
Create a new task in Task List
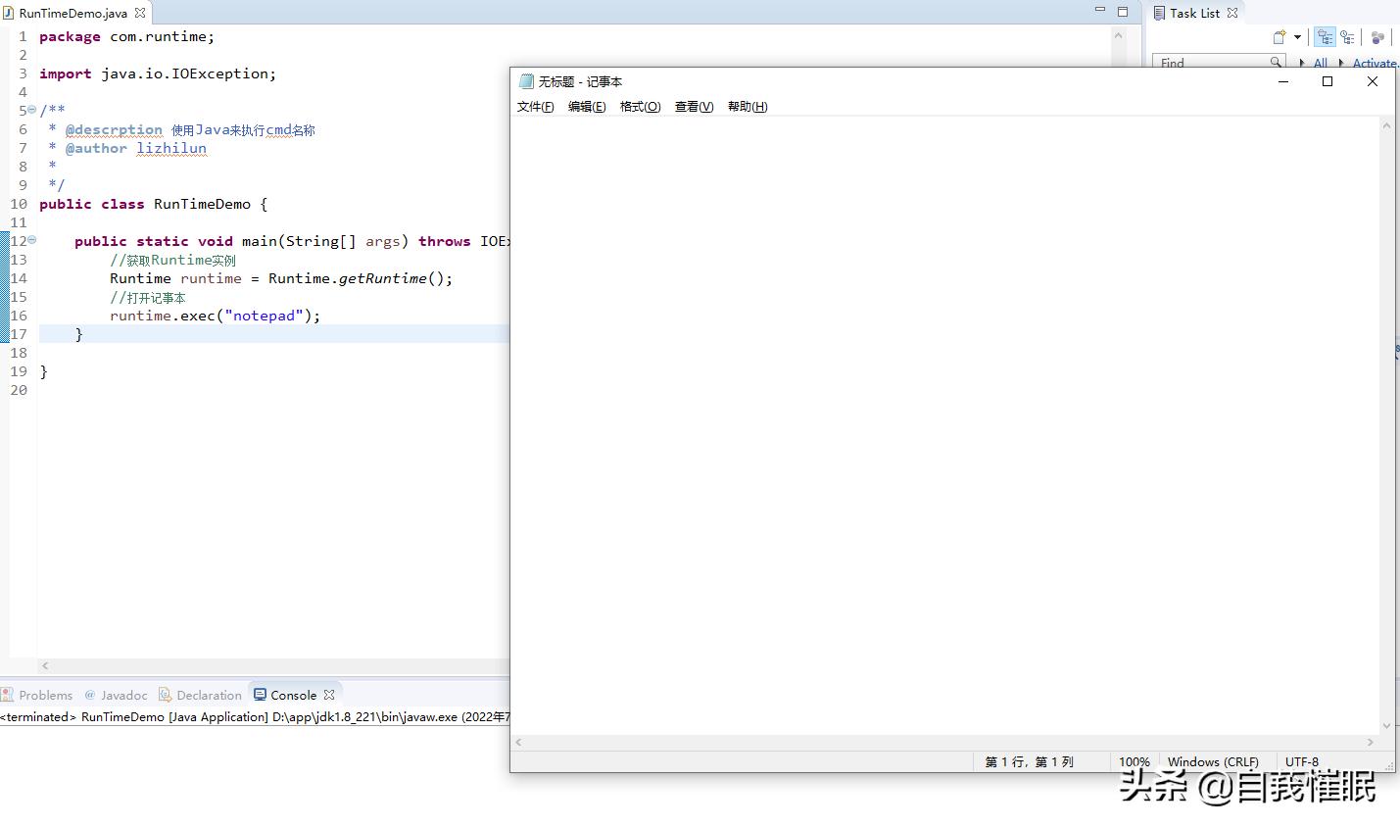click(x=1279, y=37)
